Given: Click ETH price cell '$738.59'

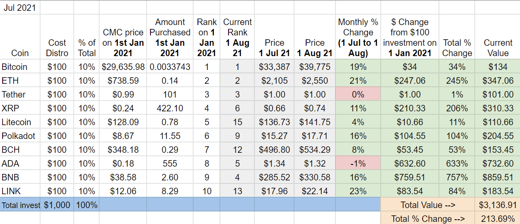Looking at the screenshot, I should [123, 81].
